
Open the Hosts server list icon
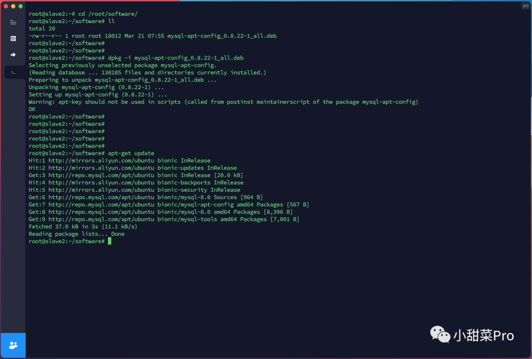pyautogui.click(x=13, y=38)
